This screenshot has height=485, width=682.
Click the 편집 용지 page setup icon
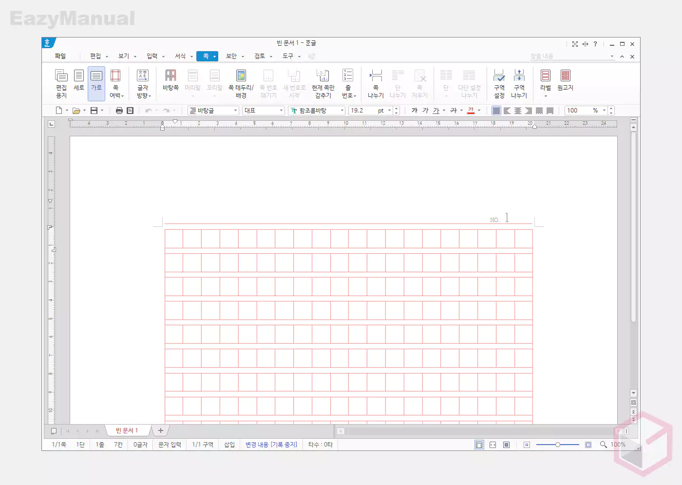61,83
